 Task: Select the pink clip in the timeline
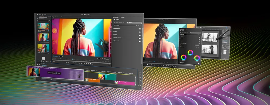[x=125, y=83]
